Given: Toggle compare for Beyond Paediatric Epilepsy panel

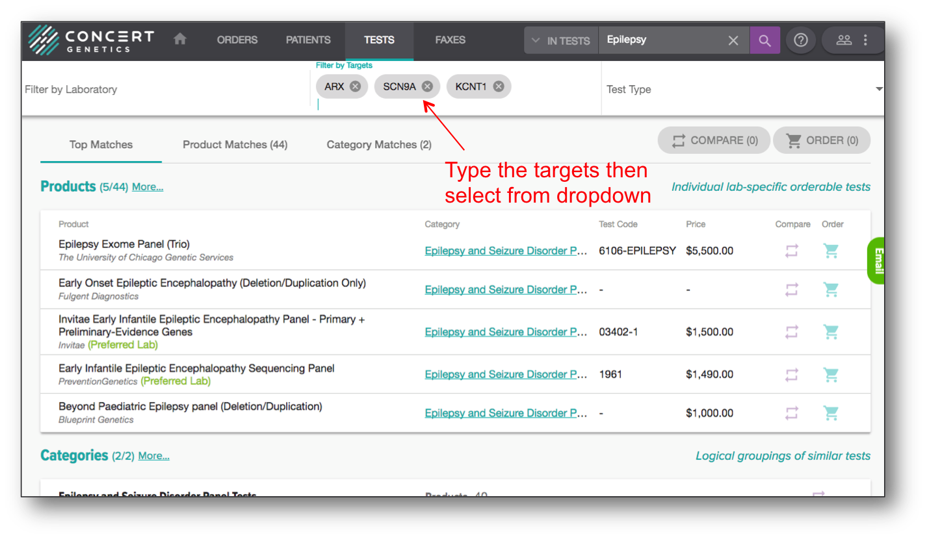Looking at the screenshot, I should click(x=791, y=413).
